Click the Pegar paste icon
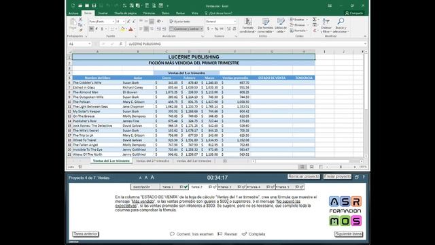Viewport: 435px width, 245px height. tap(73, 22)
